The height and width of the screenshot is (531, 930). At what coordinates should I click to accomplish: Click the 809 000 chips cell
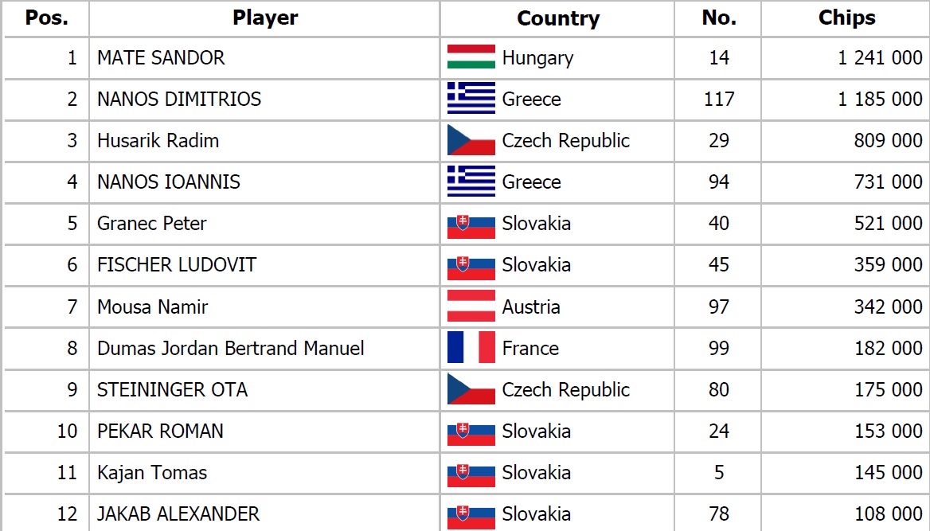click(x=889, y=140)
